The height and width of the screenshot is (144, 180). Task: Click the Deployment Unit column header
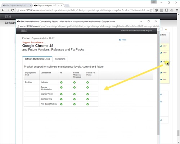(32, 75)
